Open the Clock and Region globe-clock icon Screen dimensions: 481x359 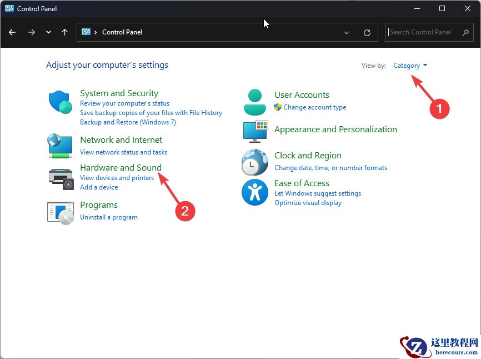click(x=254, y=162)
